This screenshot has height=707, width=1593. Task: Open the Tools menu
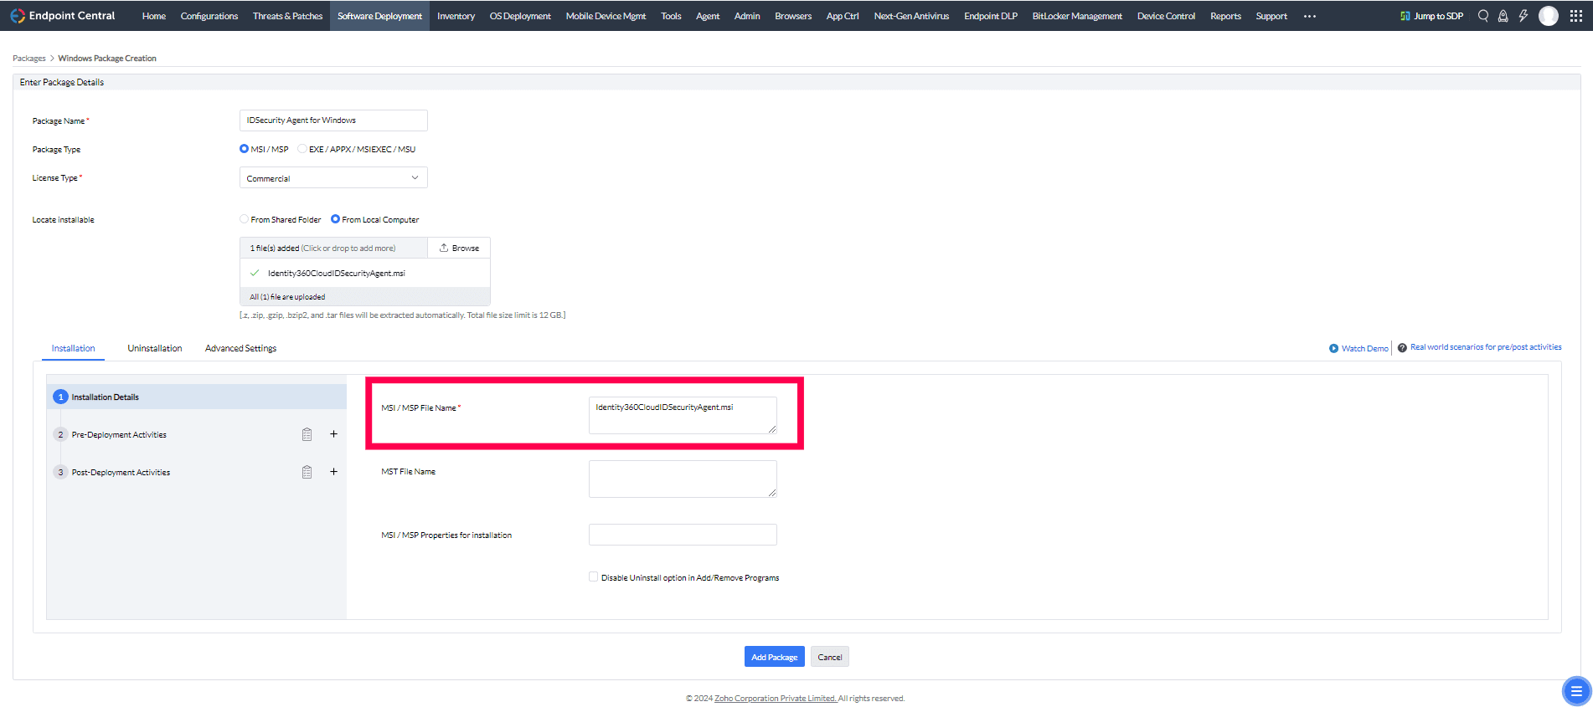(671, 16)
